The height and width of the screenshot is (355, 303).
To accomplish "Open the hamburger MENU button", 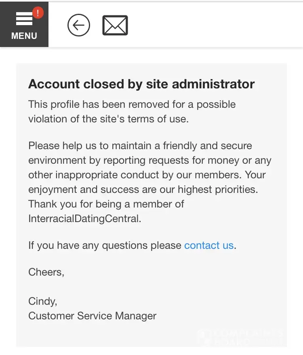I will tap(24, 19).
